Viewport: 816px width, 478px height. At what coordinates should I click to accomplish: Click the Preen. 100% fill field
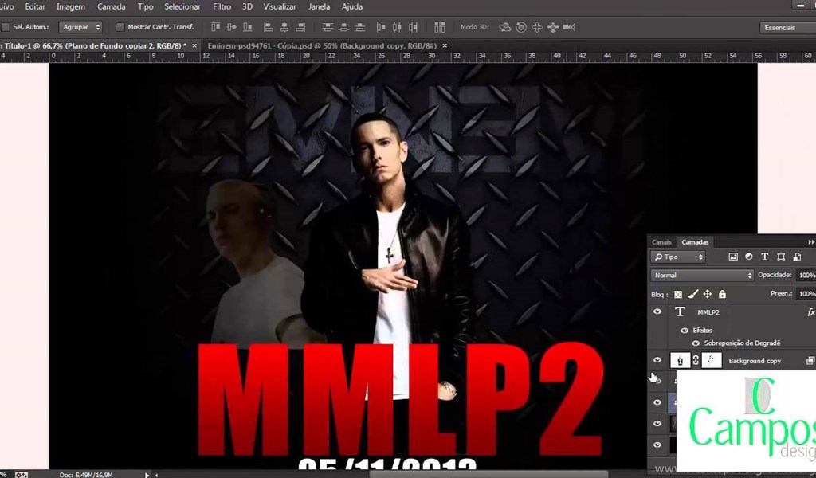click(806, 294)
